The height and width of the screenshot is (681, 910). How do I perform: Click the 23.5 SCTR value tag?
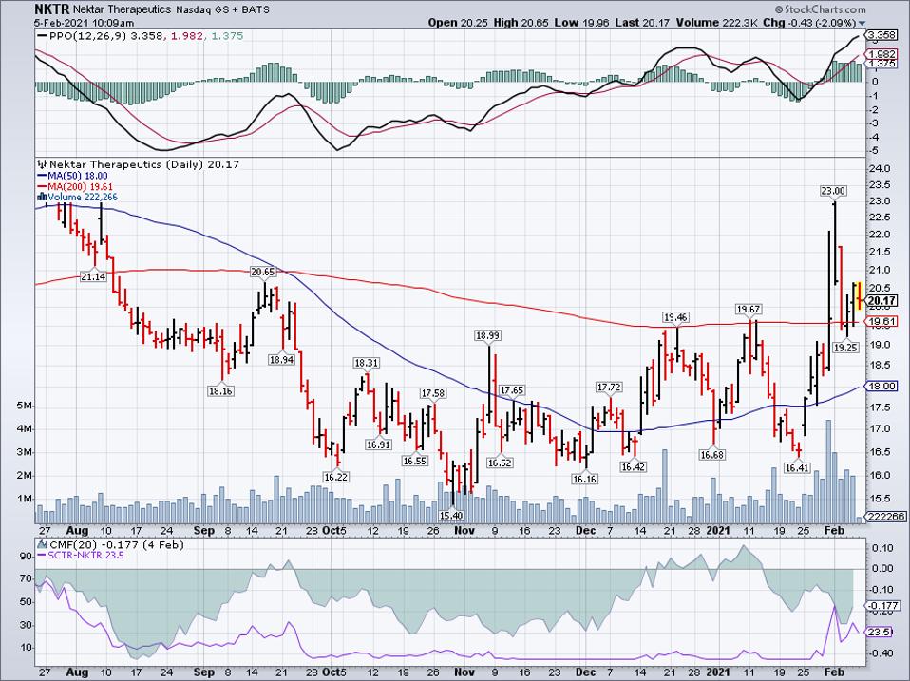click(882, 631)
